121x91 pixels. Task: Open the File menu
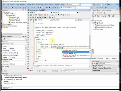pyautogui.click(x=4, y=5)
